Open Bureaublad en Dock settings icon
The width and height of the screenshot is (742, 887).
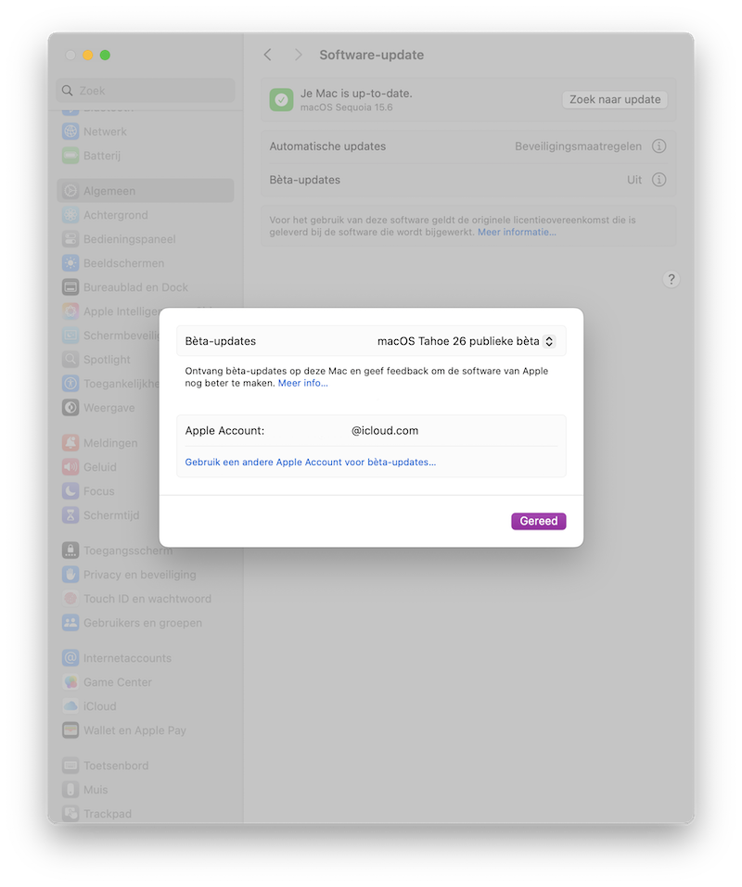point(70,287)
